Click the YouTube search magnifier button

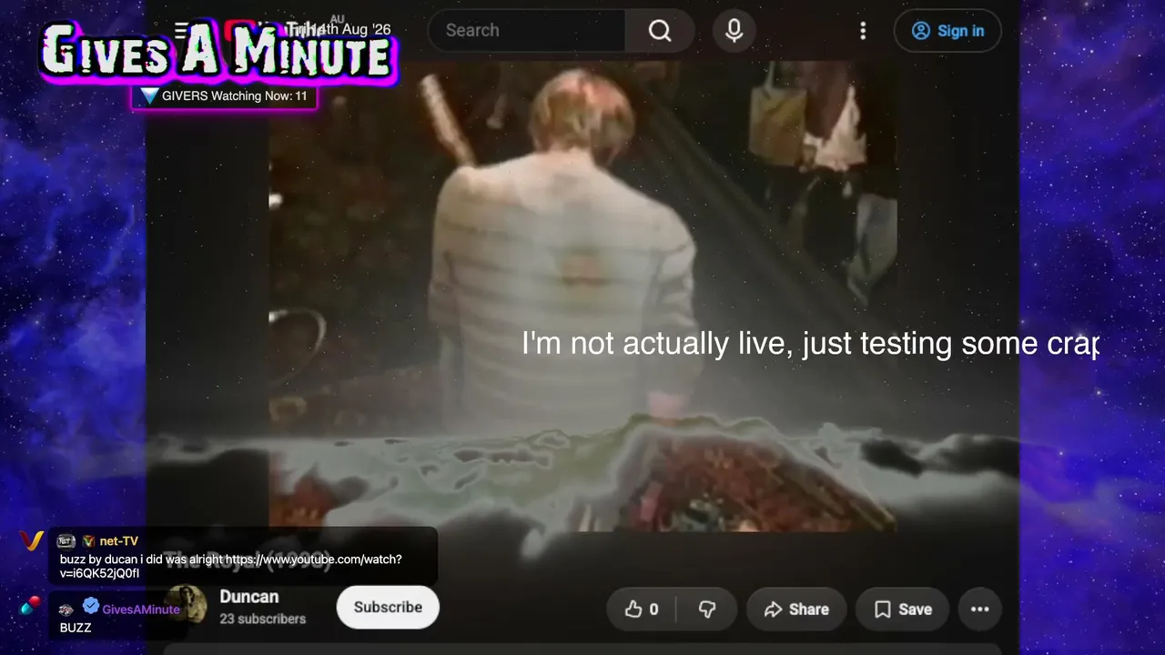coord(660,31)
